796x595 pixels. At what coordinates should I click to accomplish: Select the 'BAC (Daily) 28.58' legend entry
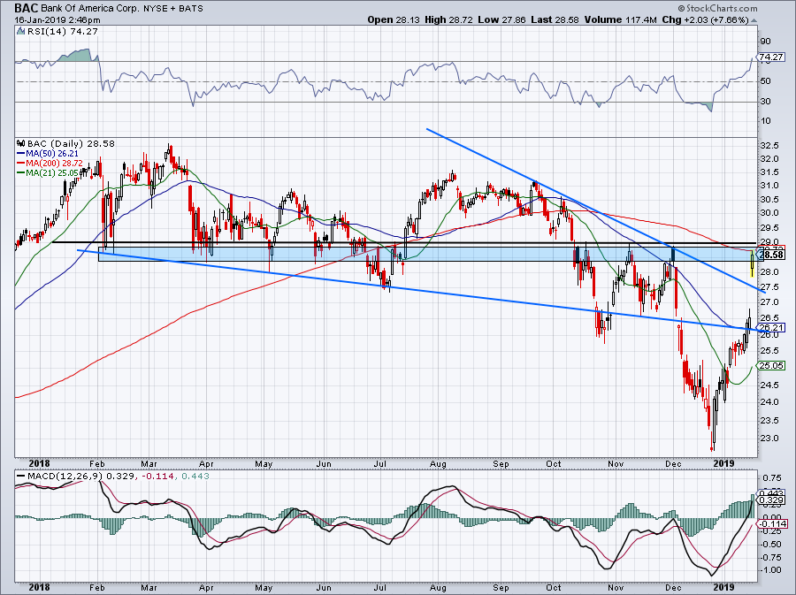coord(71,143)
